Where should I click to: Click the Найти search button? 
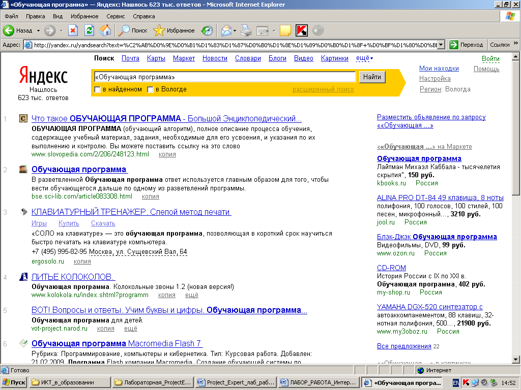coord(372,77)
